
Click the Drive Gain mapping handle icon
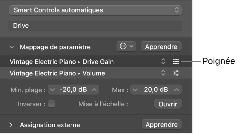pos(176,62)
